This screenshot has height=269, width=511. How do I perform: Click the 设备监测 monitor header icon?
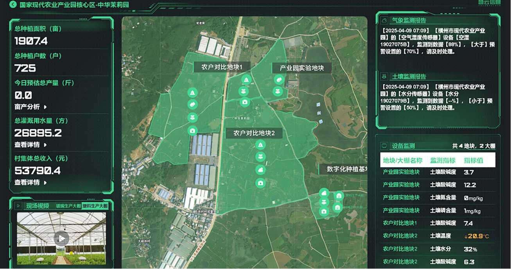click(385, 146)
